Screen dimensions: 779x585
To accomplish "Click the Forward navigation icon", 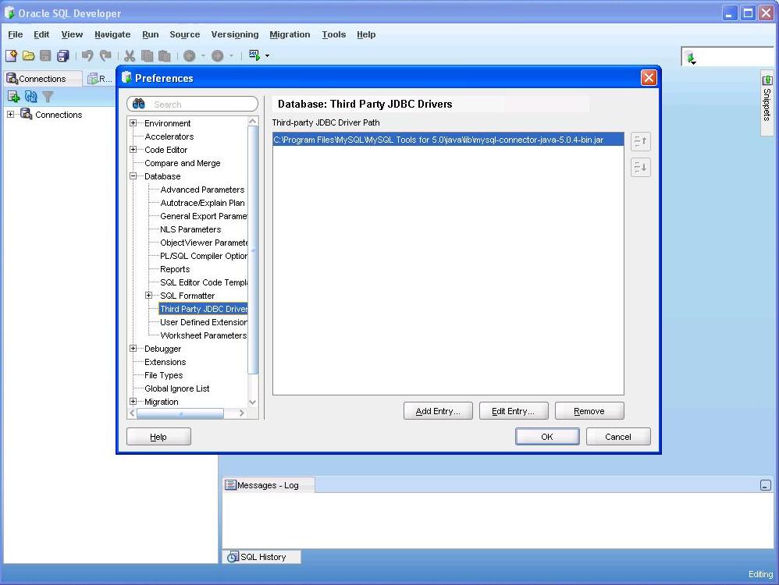I will click(x=218, y=55).
